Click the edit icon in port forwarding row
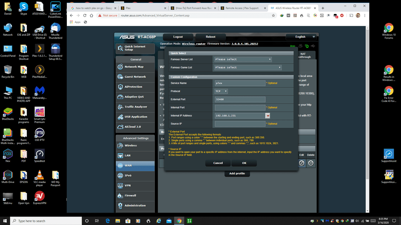 (302, 163)
